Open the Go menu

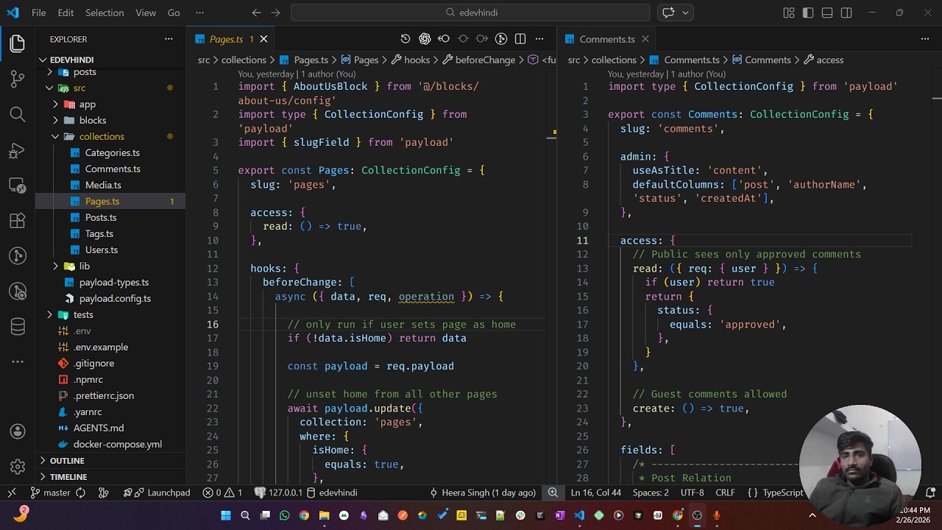pyautogui.click(x=174, y=13)
